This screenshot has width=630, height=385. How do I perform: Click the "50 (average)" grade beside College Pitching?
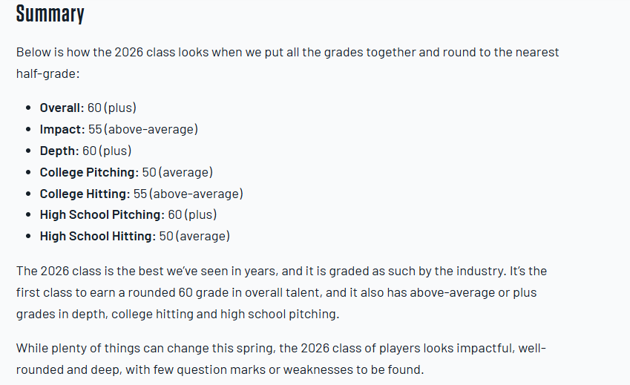point(177,172)
